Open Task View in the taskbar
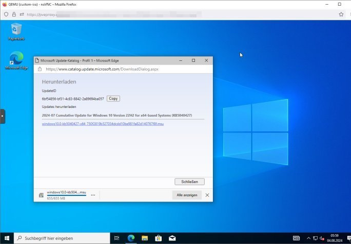Viewport: 351px width, 244px height. tap(116, 238)
